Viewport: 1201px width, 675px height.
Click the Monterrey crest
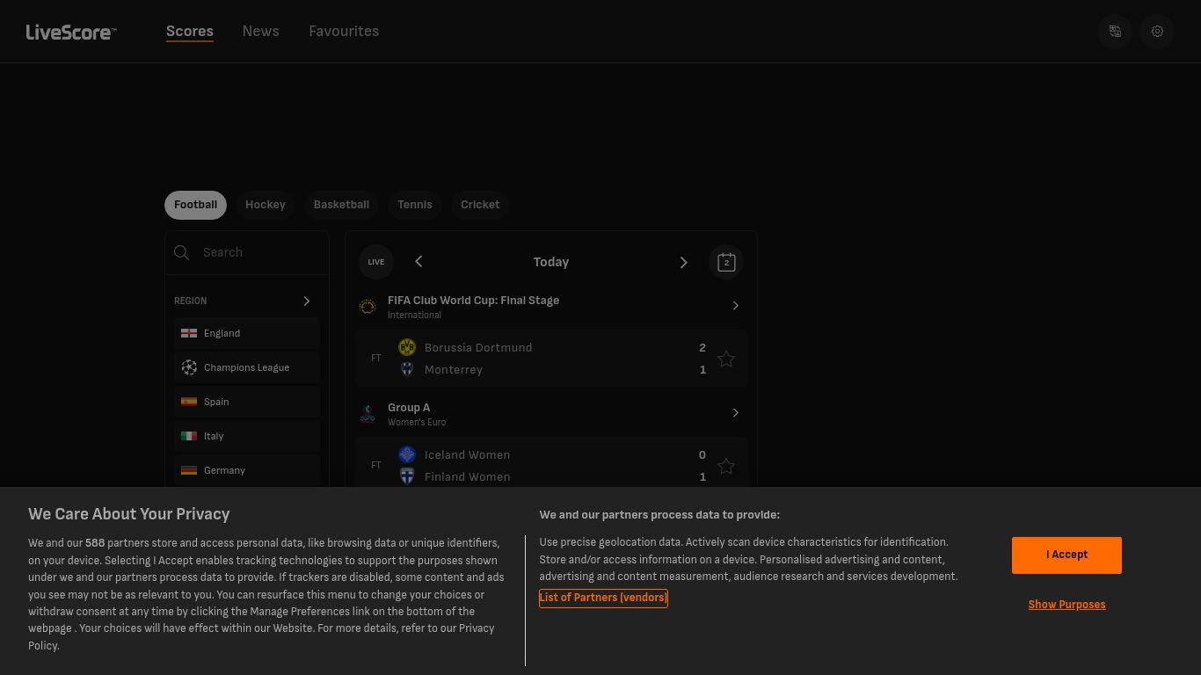click(407, 369)
